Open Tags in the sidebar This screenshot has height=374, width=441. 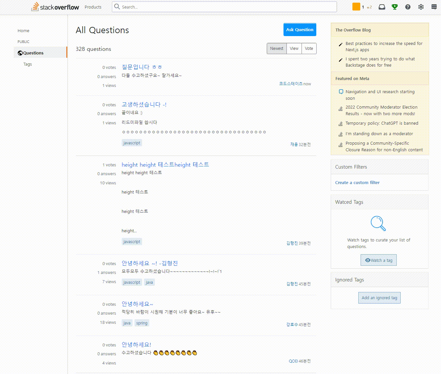[x=28, y=64]
